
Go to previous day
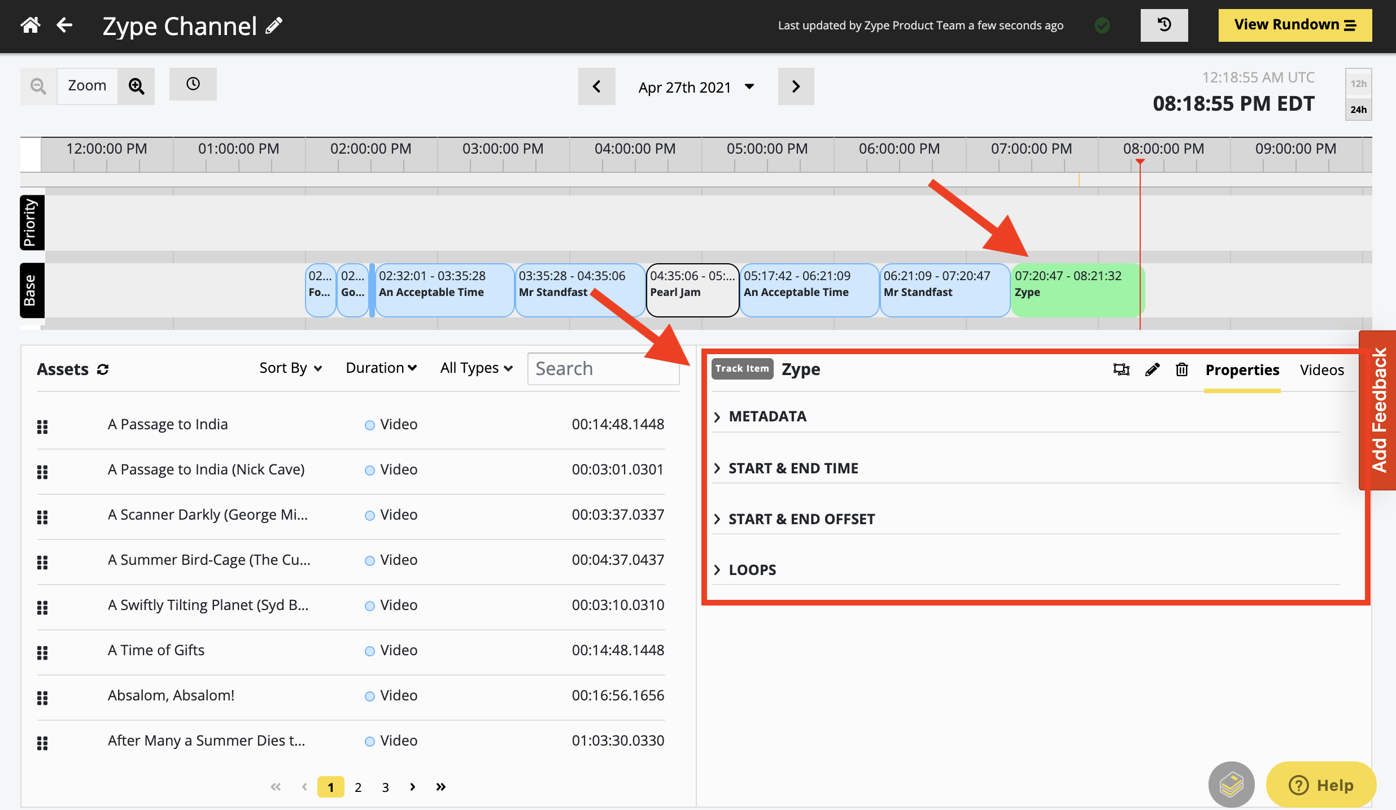tap(596, 86)
